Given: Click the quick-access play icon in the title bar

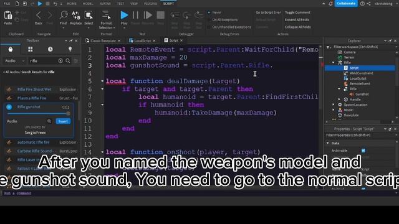Looking at the screenshot, I should tap(40, 4).
